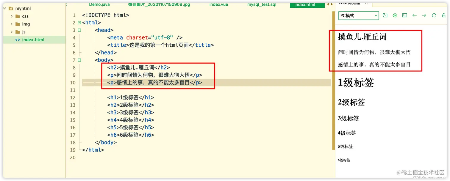
Task: Open the PC模式 device mode dropdown
Action: click(x=358, y=15)
